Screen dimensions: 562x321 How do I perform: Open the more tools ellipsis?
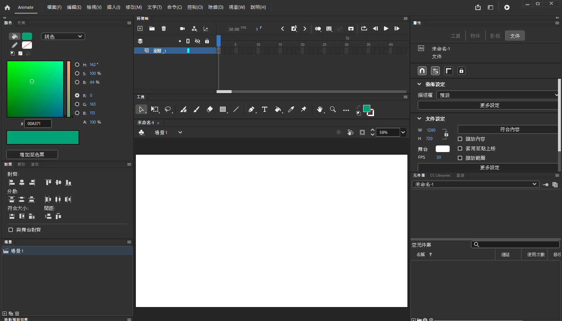pyautogui.click(x=346, y=110)
